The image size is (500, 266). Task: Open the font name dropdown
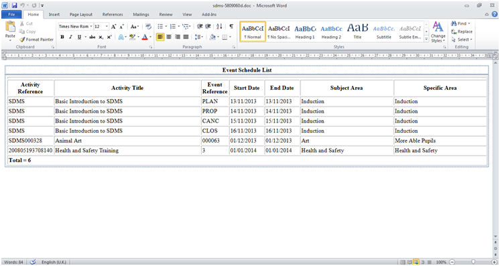point(91,27)
